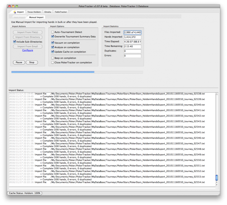
Task: Click scroll-up arrow of Import Status log
Action: pos(217,182)
